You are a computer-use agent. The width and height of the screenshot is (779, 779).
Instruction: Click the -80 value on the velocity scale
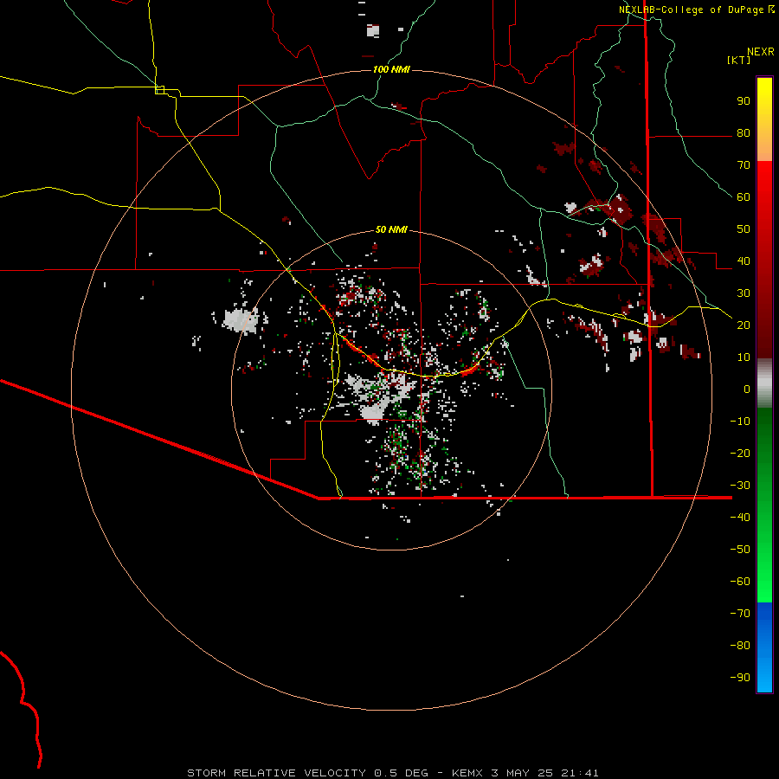coord(740,646)
